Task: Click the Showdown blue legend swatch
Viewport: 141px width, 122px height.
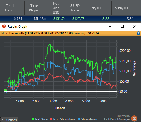Action: 79,119
